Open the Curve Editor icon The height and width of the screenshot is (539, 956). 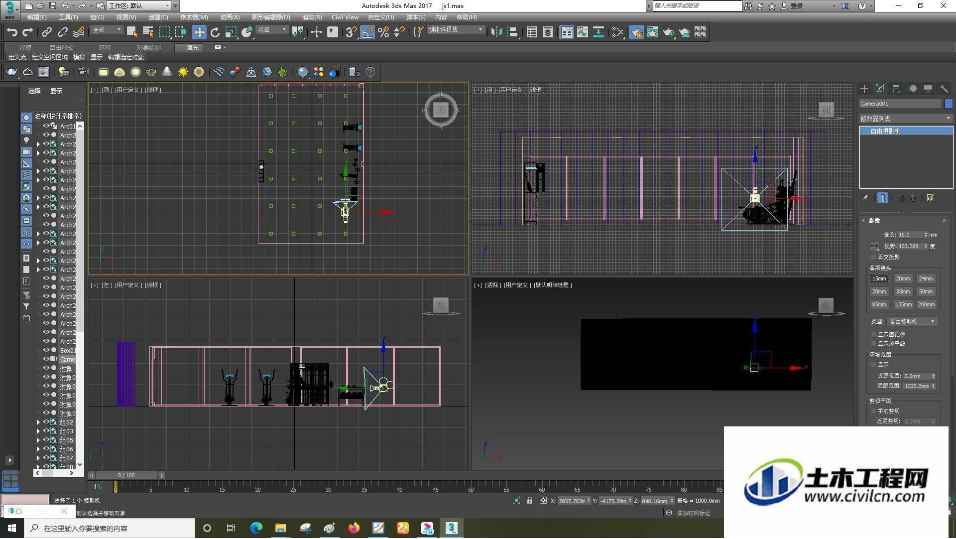[583, 32]
